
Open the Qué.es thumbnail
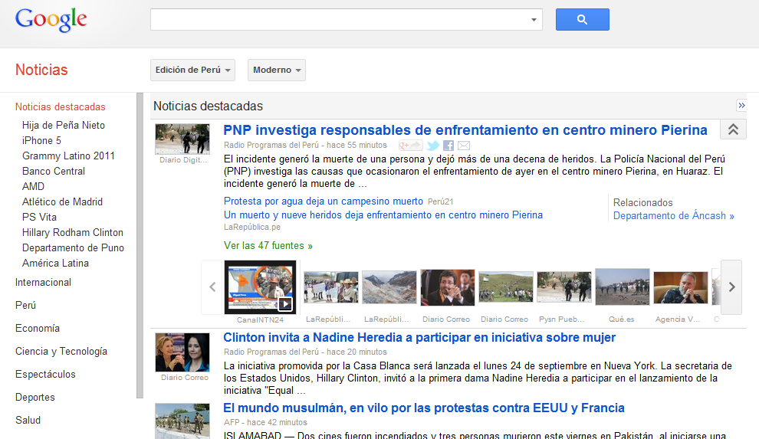click(x=622, y=287)
